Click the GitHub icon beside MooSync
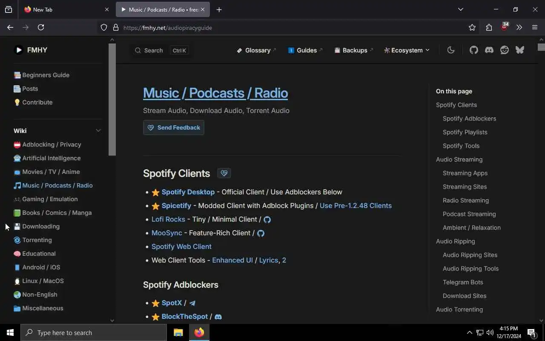The image size is (545, 341). 261,233
